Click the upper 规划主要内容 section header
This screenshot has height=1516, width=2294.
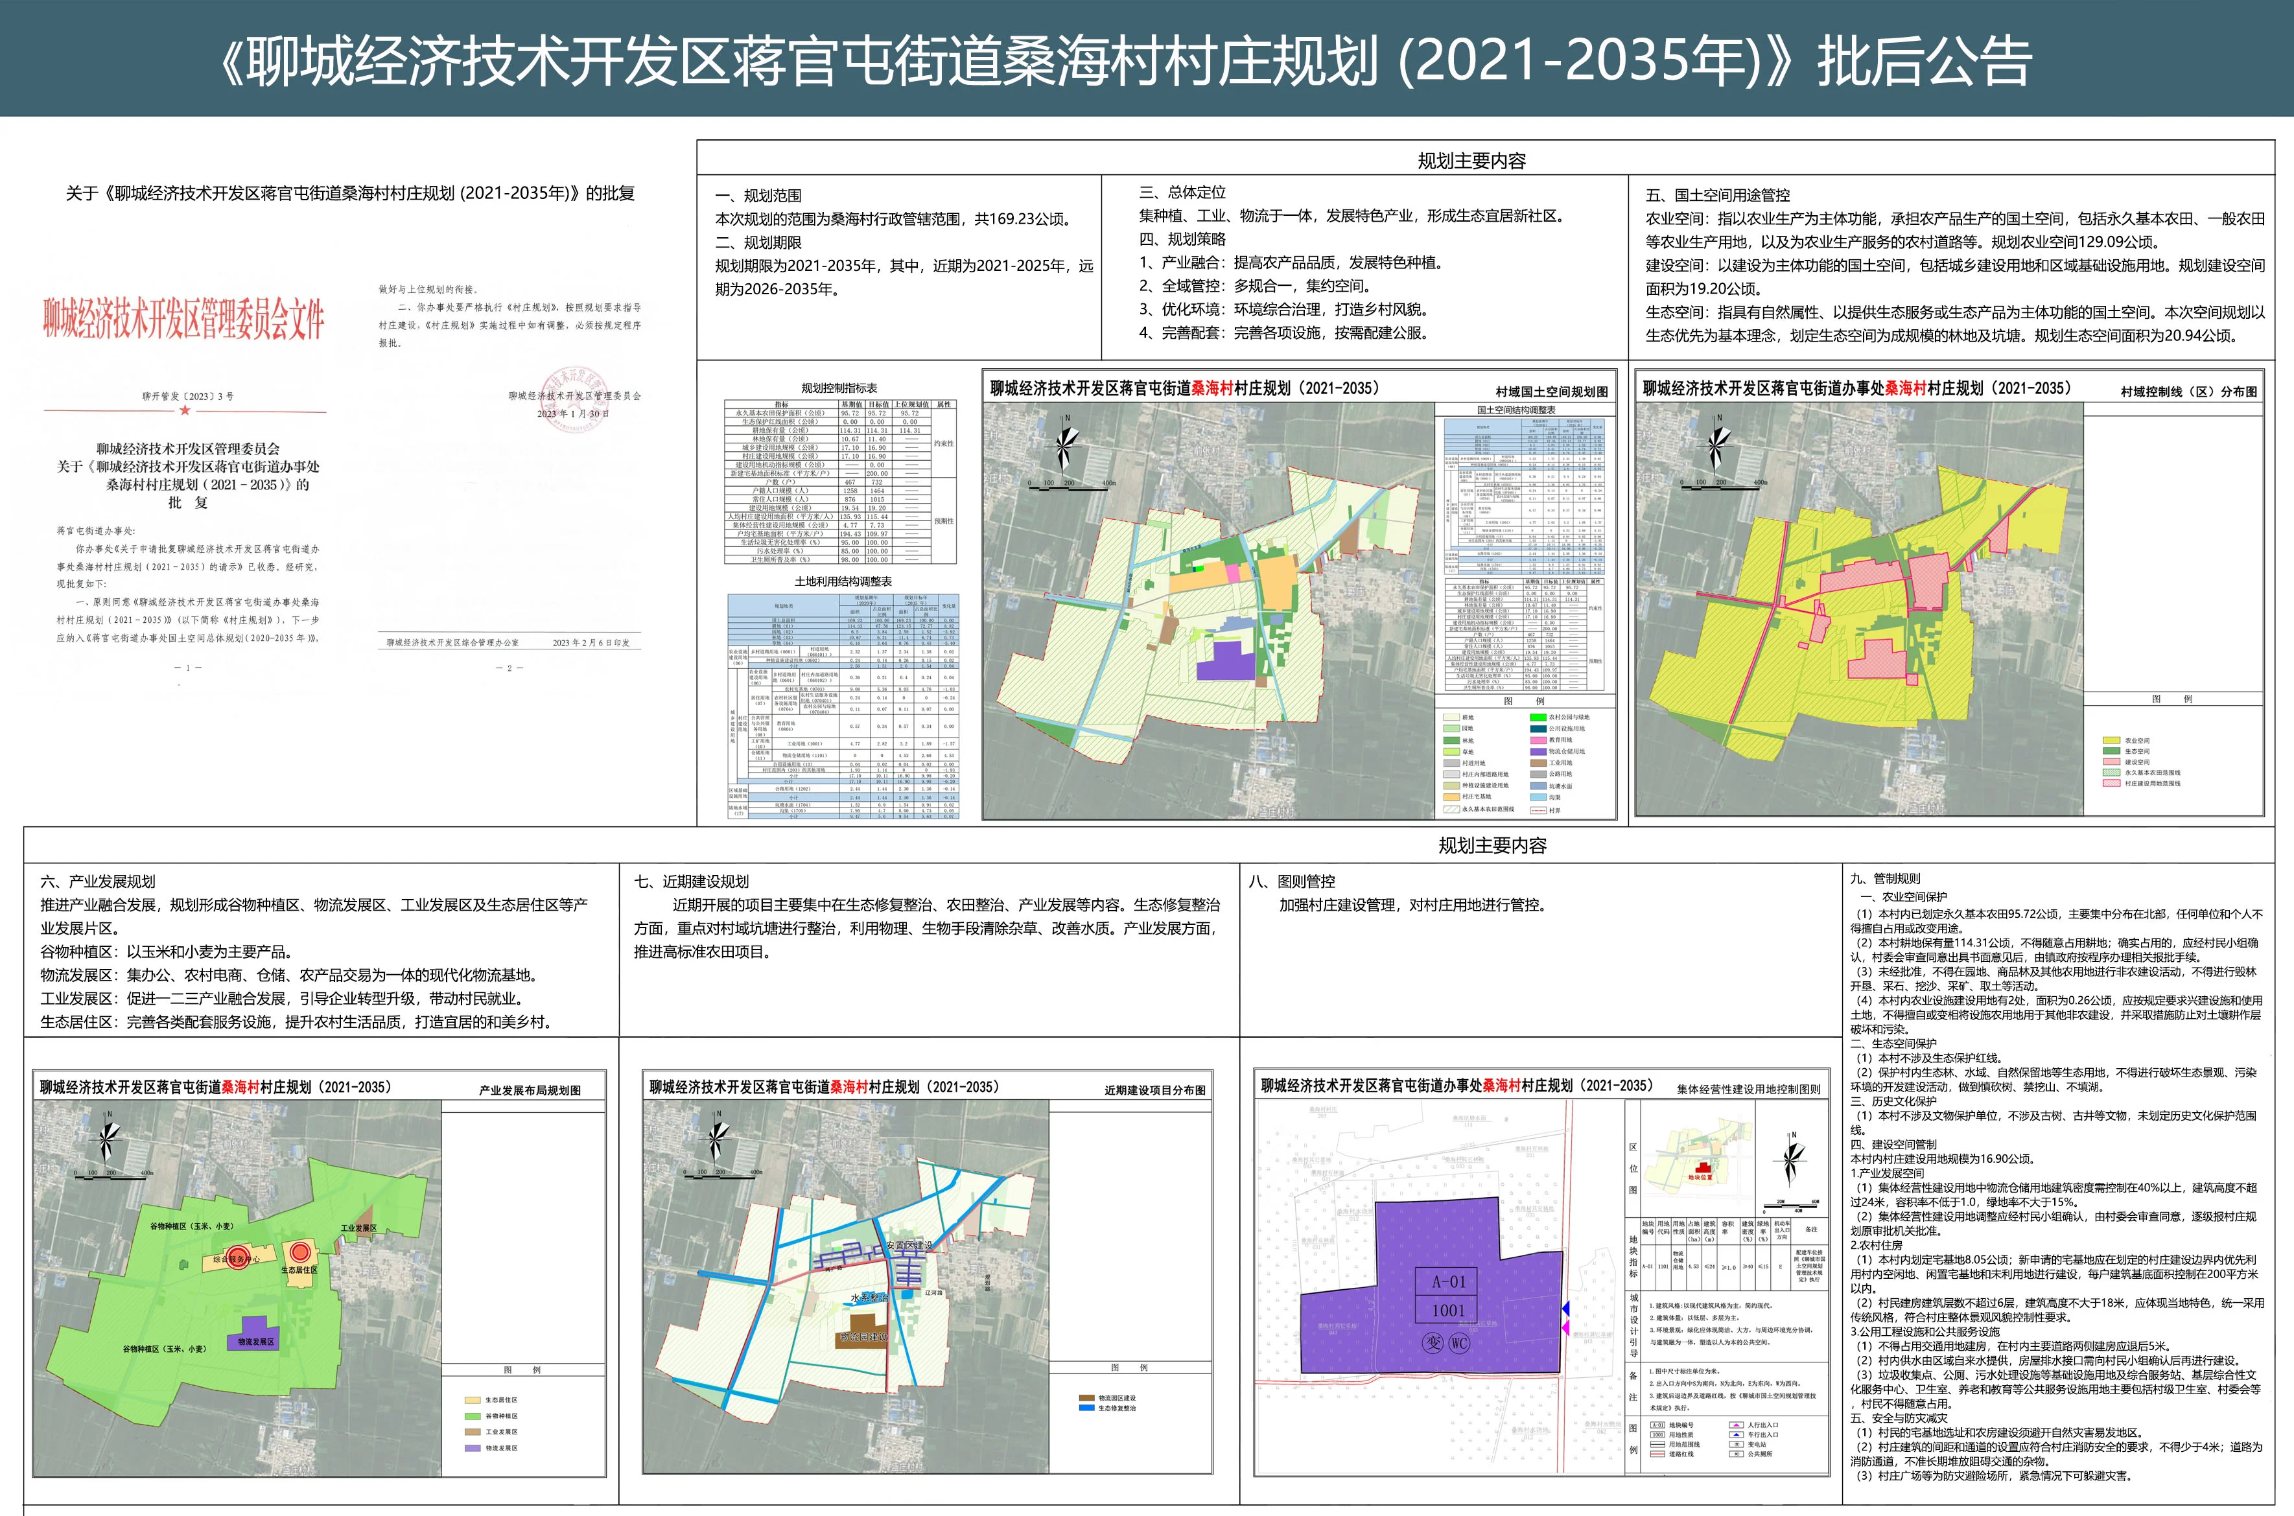(x=1471, y=161)
